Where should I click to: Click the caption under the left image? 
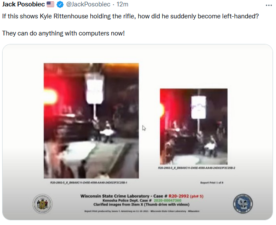(89, 183)
